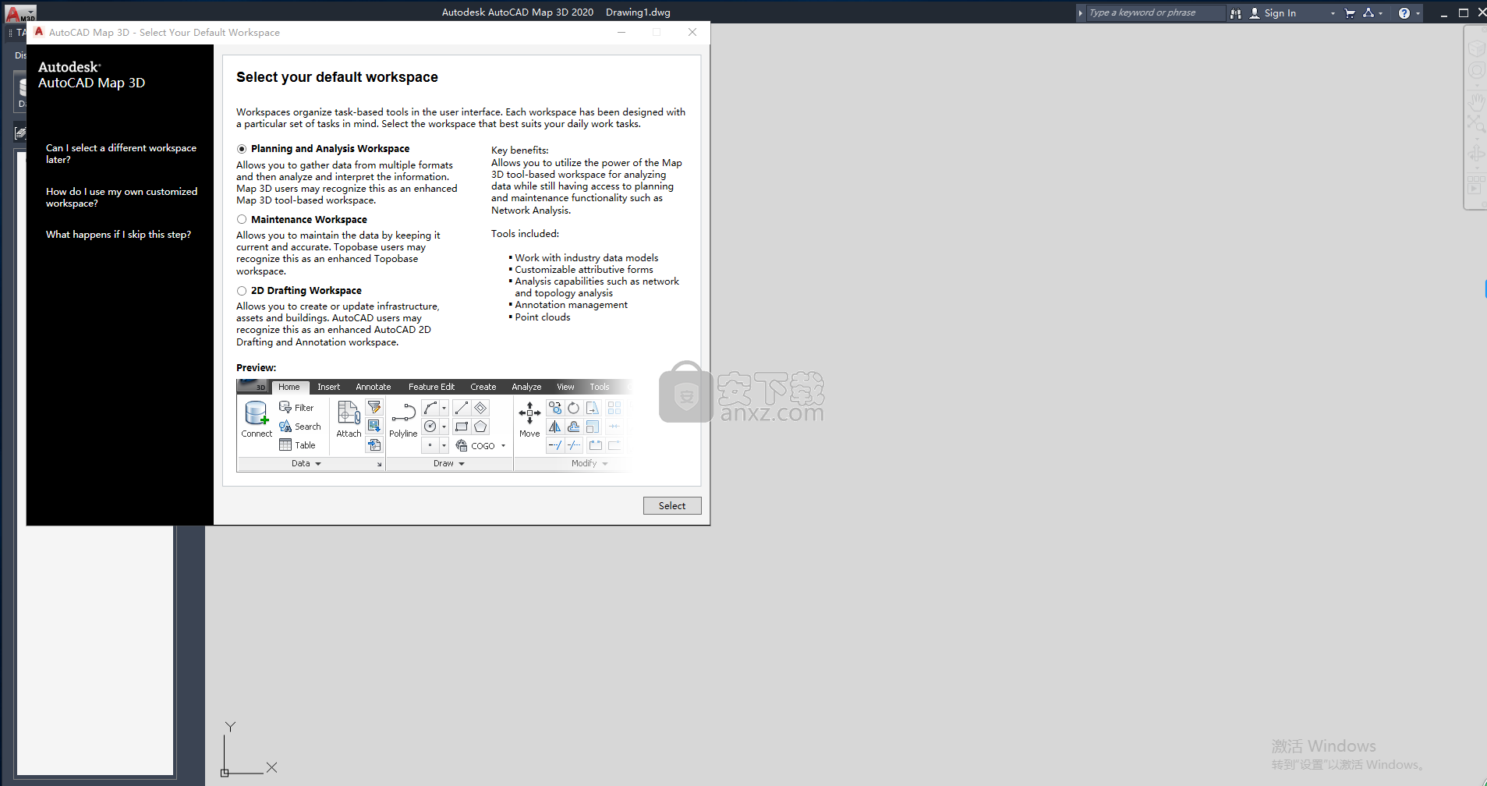The image size is (1487, 786).
Task: Expand the arc tool dropdown arrow in preview
Action: (x=444, y=408)
